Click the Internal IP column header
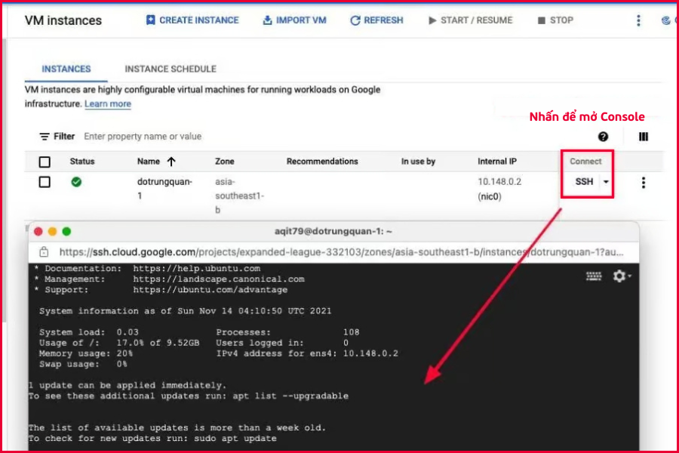679x453 pixels. 497,162
